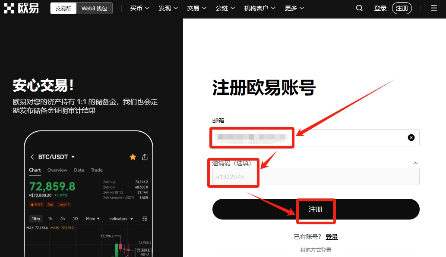Click the outlined 注册 button in header
This screenshot has height=257, width=446.
click(402, 8)
